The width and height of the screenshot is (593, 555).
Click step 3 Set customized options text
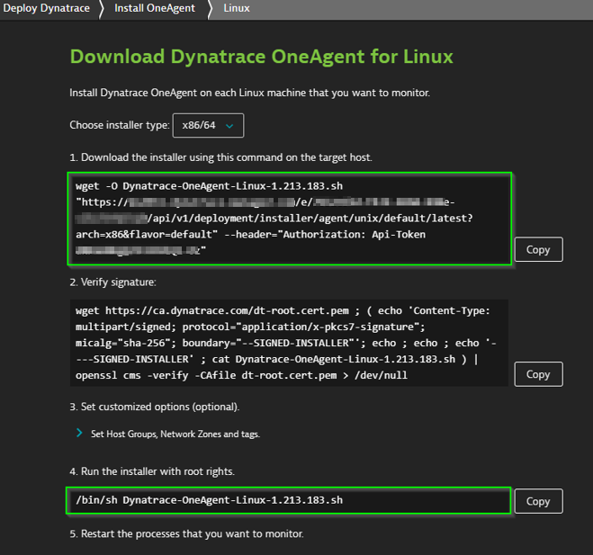[155, 407]
